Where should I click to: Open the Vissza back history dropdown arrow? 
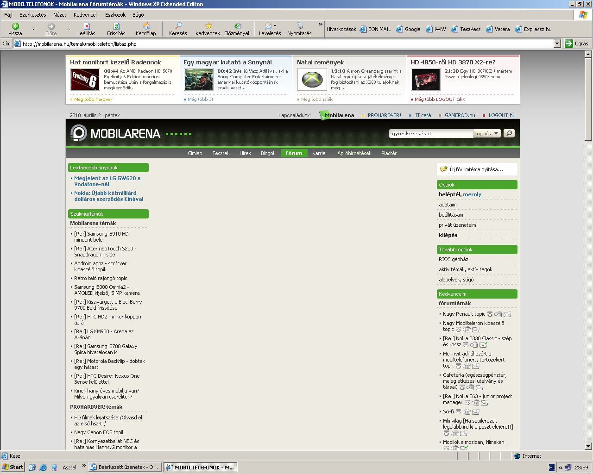tap(33, 29)
